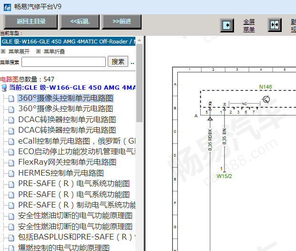Click document icon of HERMES控制单元 item
The height and width of the screenshot is (251, 296).
coord(11,173)
